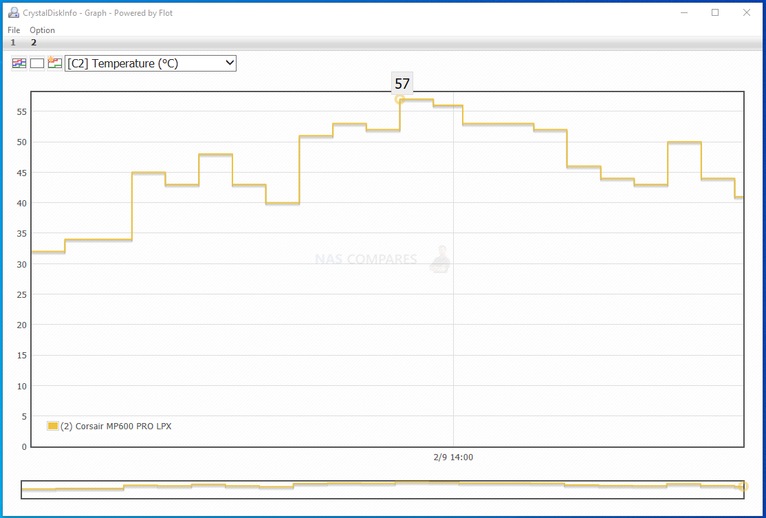Click the overview range strip below graph

click(382, 489)
